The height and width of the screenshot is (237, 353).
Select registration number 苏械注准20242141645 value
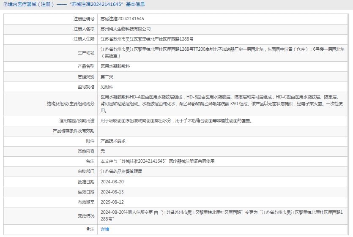point(122,19)
